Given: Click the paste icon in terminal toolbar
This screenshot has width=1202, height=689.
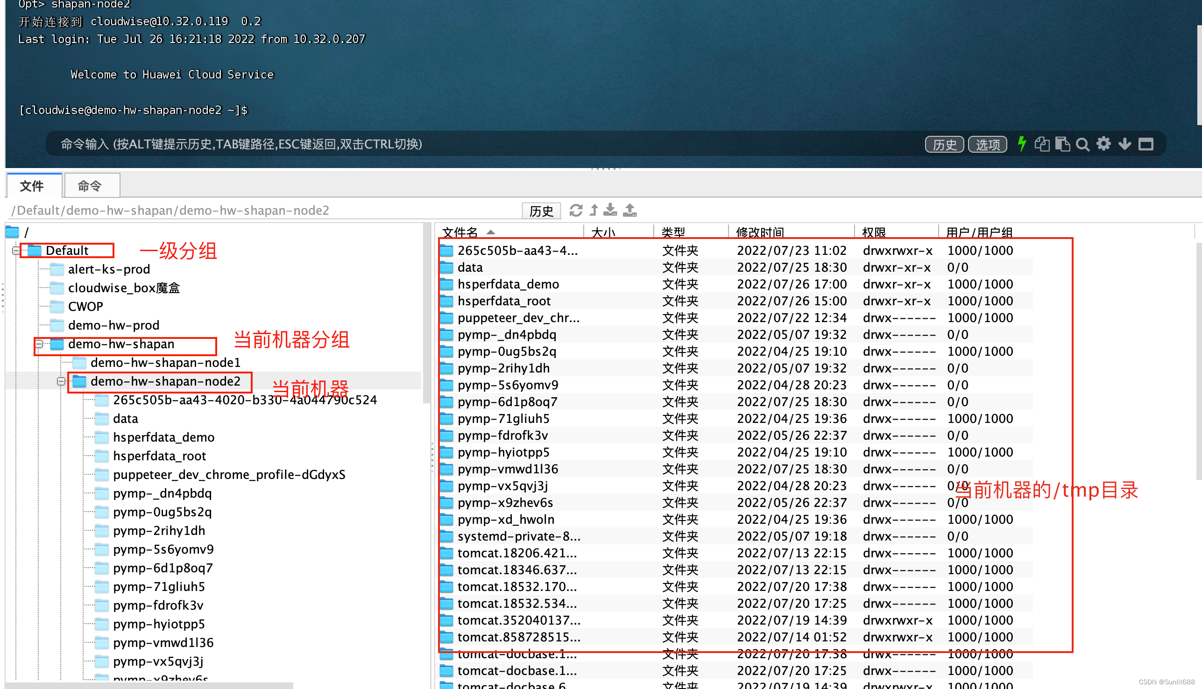Looking at the screenshot, I should click(1062, 144).
